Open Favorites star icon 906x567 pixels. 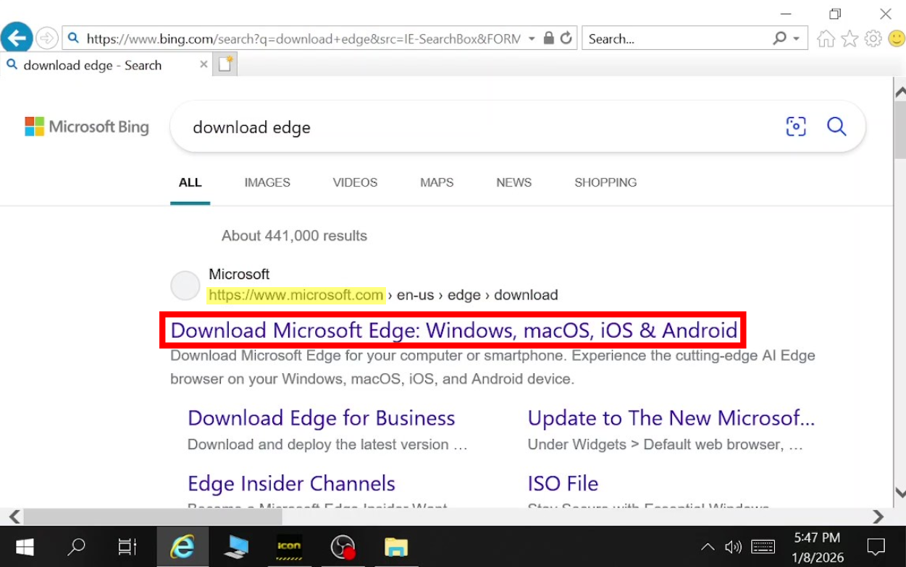coord(850,39)
